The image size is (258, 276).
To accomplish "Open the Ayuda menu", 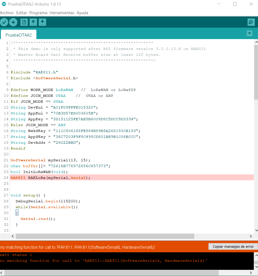I will pos(82,13).
